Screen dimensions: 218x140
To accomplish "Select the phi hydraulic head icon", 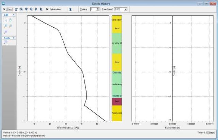I will coord(26,9).
